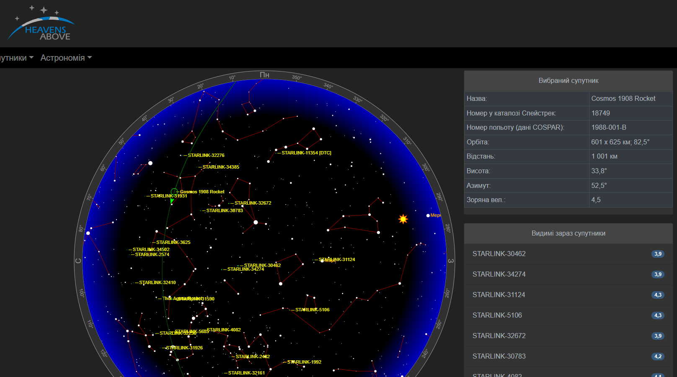Image resolution: width=677 pixels, height=377 pixels.
Task: Click the green Cosmos 1908 Rocket marker
Action: pos(174,192)
